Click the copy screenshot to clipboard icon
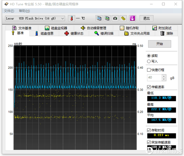The height and width of the screenshot is (156, 184). pyautogui.click(x=107, y=18)
